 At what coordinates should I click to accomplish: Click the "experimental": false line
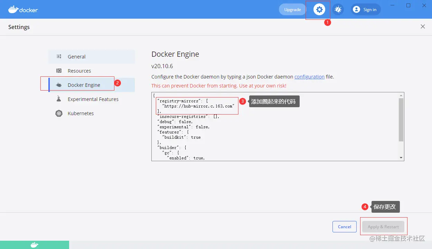coord(184,127)
